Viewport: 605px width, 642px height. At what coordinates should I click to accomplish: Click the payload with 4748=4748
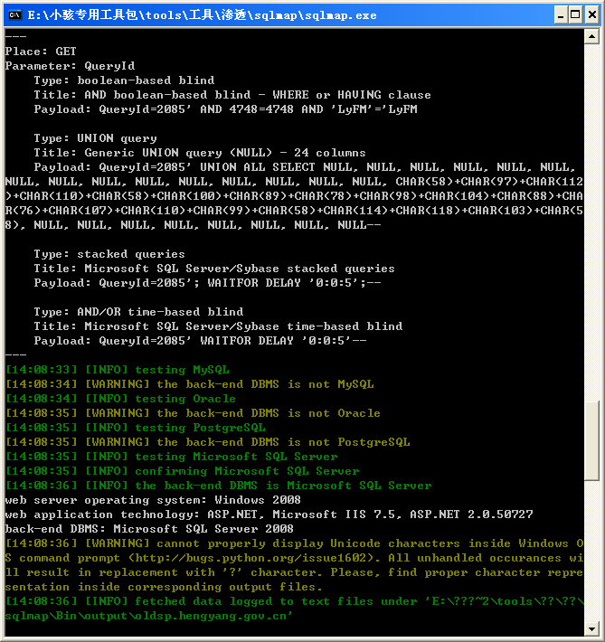coord(226,109)
